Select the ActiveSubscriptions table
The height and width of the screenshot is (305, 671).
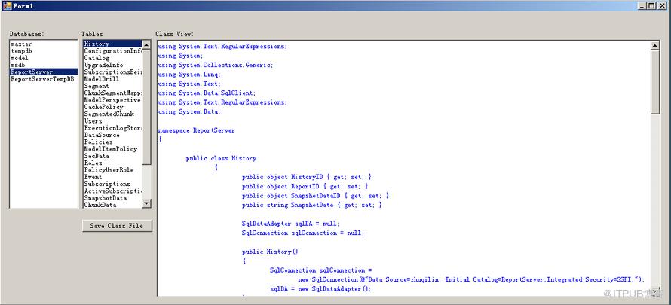coord(112,191)
